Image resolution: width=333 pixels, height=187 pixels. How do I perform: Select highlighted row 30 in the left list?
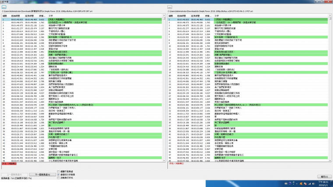82,105
